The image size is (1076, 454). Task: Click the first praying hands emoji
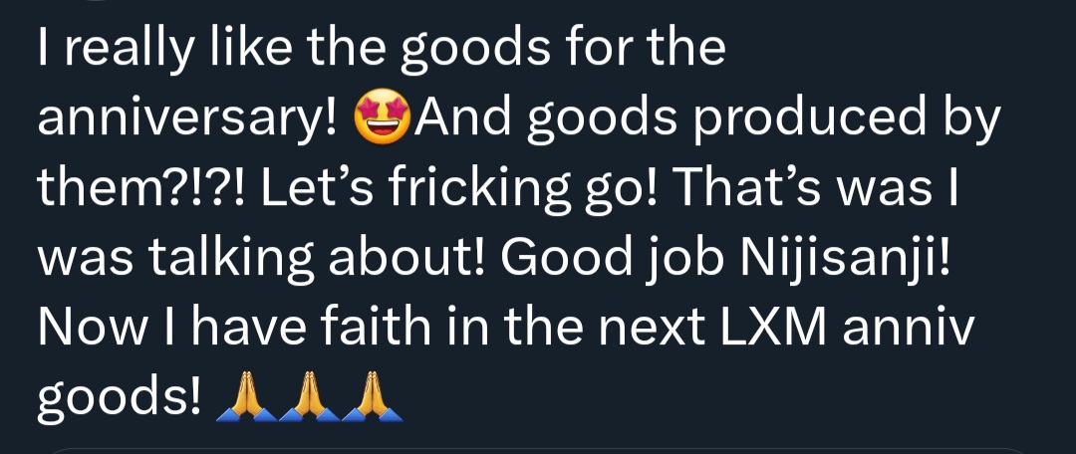click(x=246, y=396)
